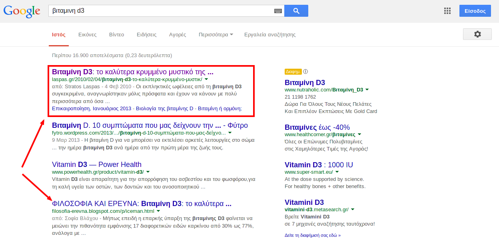Click the laspas.gr green URL text
Image resolution: width=499 pixels, height=242 pixels.
(127, 79)
